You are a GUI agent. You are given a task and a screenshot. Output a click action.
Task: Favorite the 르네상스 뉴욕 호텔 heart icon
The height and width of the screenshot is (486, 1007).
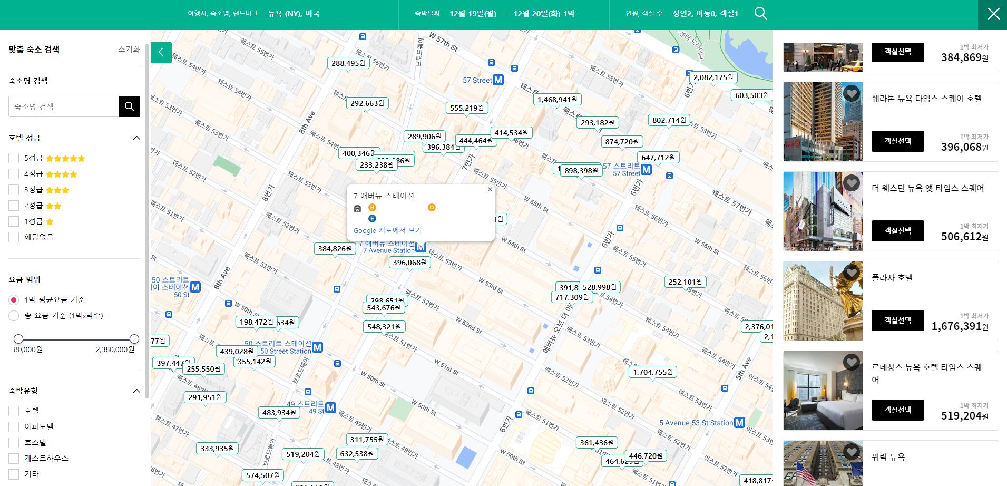point(851,363)
